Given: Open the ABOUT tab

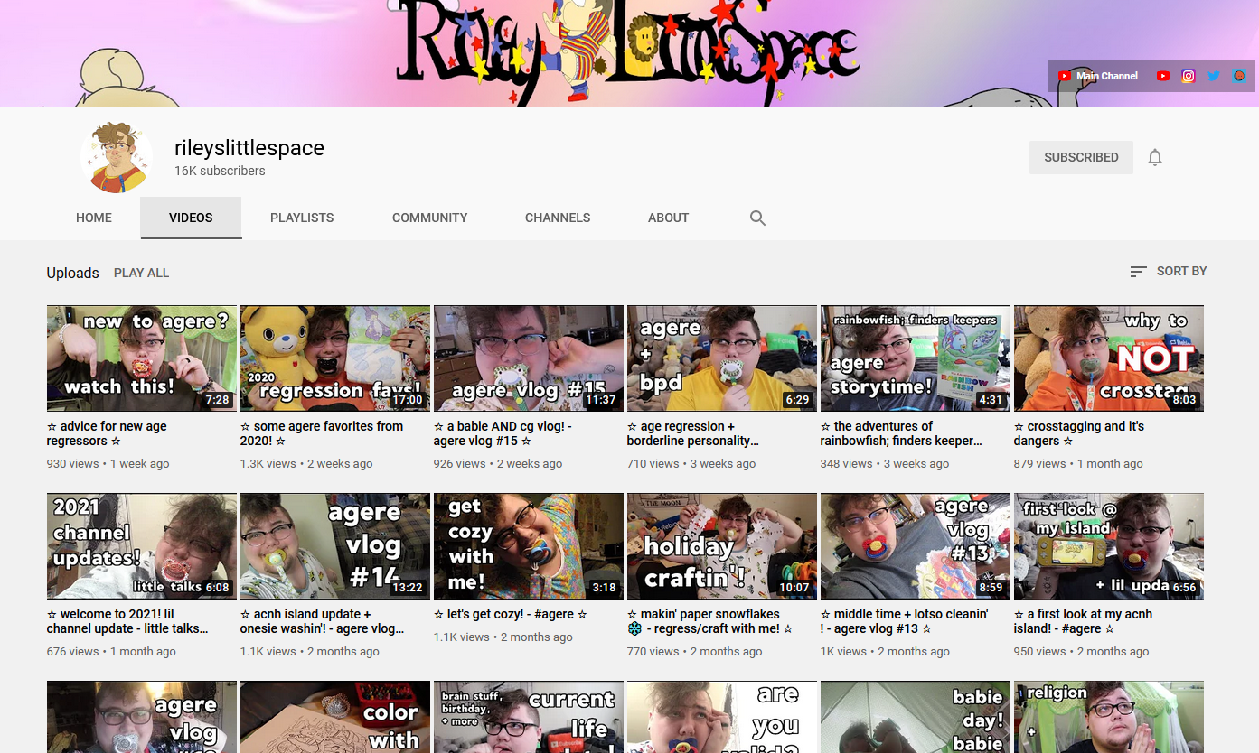Looking at the screenshot, I should tap(668, 218).
